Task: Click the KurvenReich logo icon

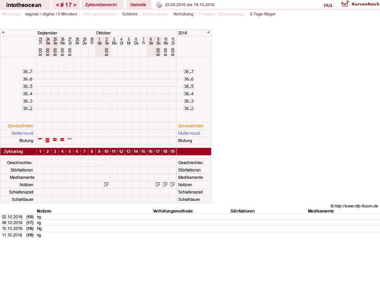Action: point(345,4)
